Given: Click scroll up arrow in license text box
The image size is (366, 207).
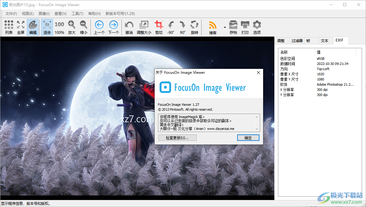Looking at the screenshot, I should pos(257,117).
